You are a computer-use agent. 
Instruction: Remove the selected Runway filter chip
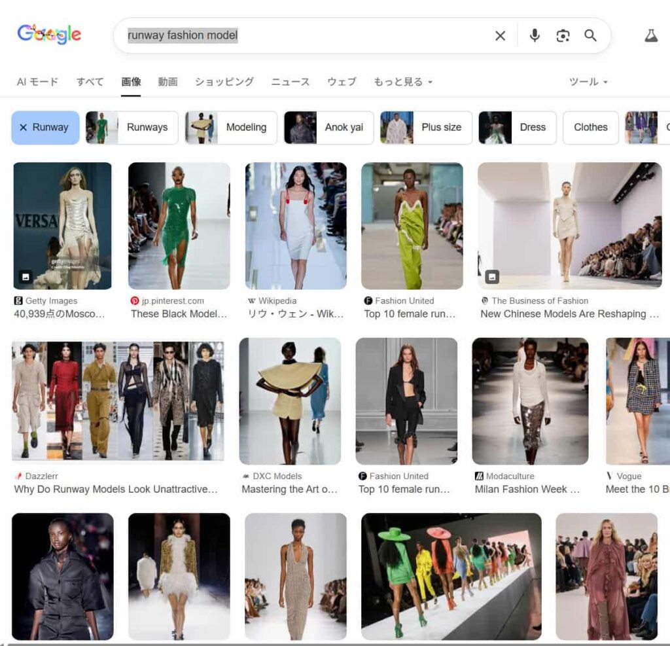tap(45, 128)
